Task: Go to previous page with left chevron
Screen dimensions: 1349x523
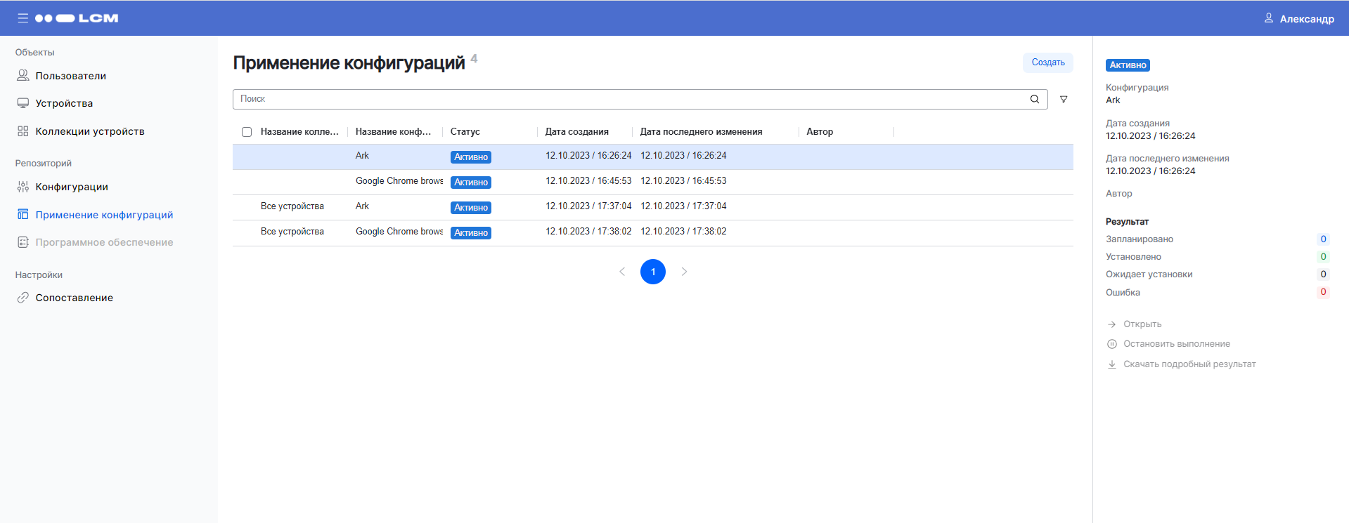Action: (622, 272)
